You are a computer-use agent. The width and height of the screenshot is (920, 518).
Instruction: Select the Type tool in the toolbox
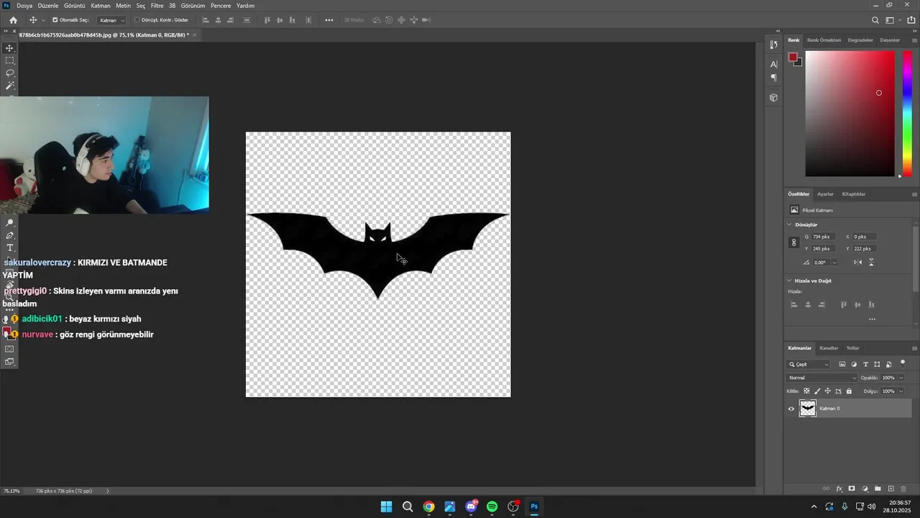[x=10, y=247]
